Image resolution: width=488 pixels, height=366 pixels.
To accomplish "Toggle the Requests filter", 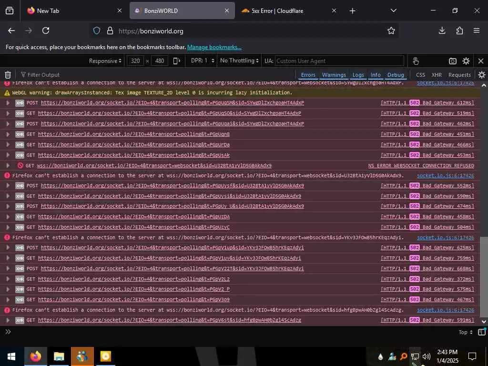I will pos(459,75).
